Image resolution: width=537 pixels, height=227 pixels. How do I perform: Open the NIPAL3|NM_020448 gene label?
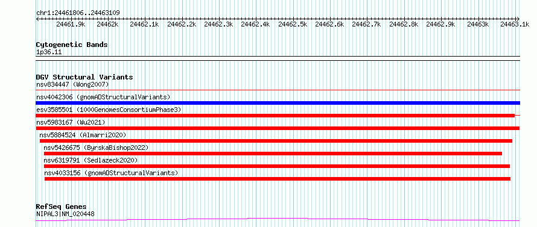click(x=65, y=214)
